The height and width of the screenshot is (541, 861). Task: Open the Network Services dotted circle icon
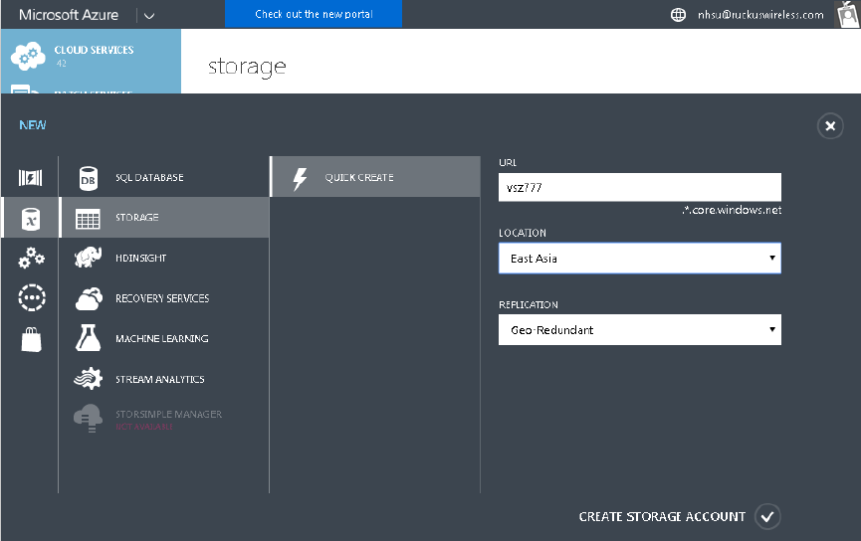pyautogui.click(x=31, y=298)
